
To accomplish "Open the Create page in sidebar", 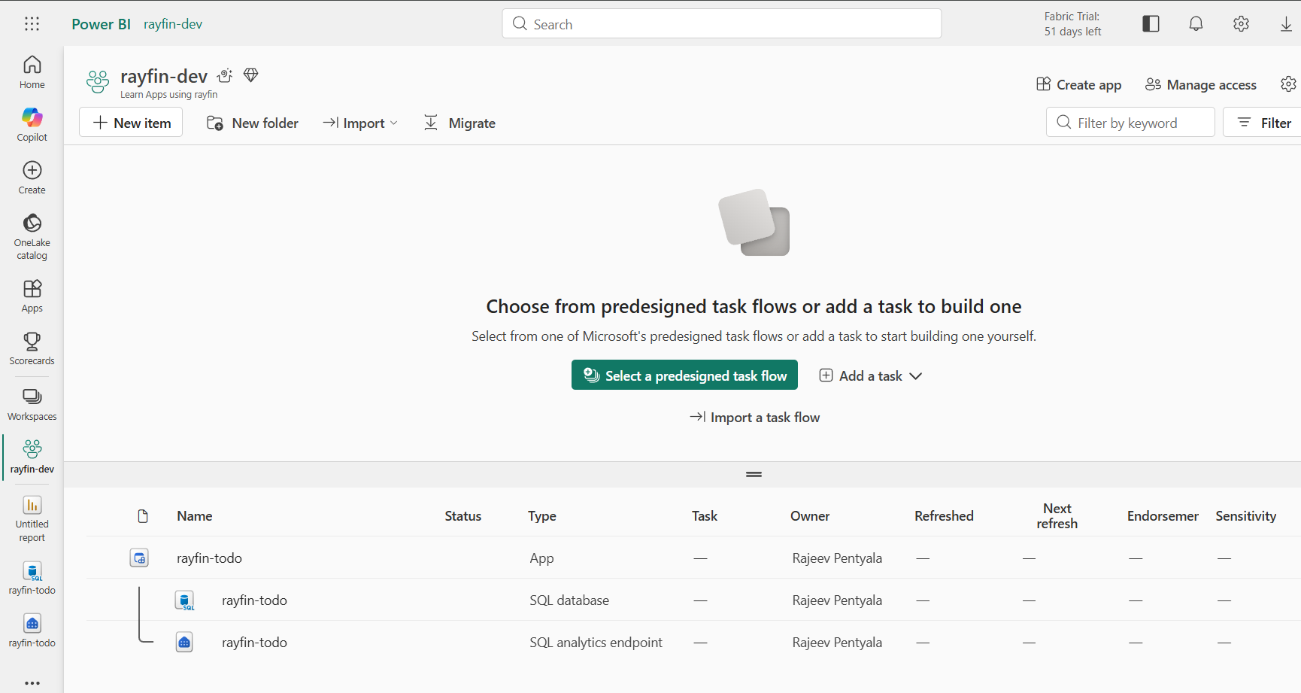I will coord(32,178).
